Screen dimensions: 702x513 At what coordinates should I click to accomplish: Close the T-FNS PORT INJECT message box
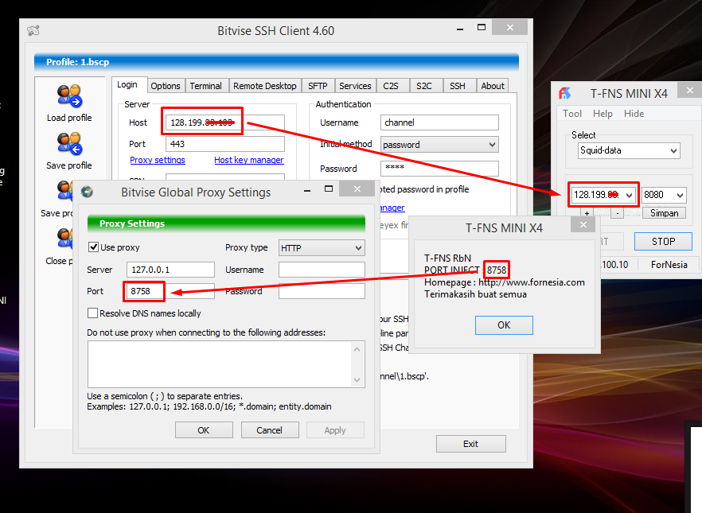(x=583, y=224)
